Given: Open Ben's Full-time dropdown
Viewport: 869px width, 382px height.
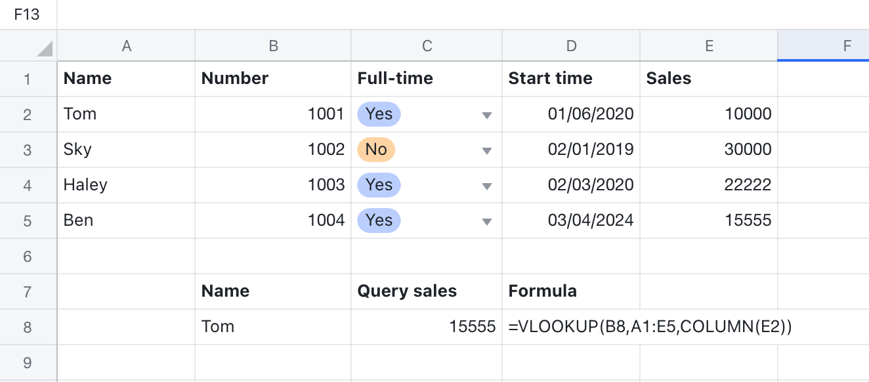Looking at the screenshot, I should pos(486,221).
